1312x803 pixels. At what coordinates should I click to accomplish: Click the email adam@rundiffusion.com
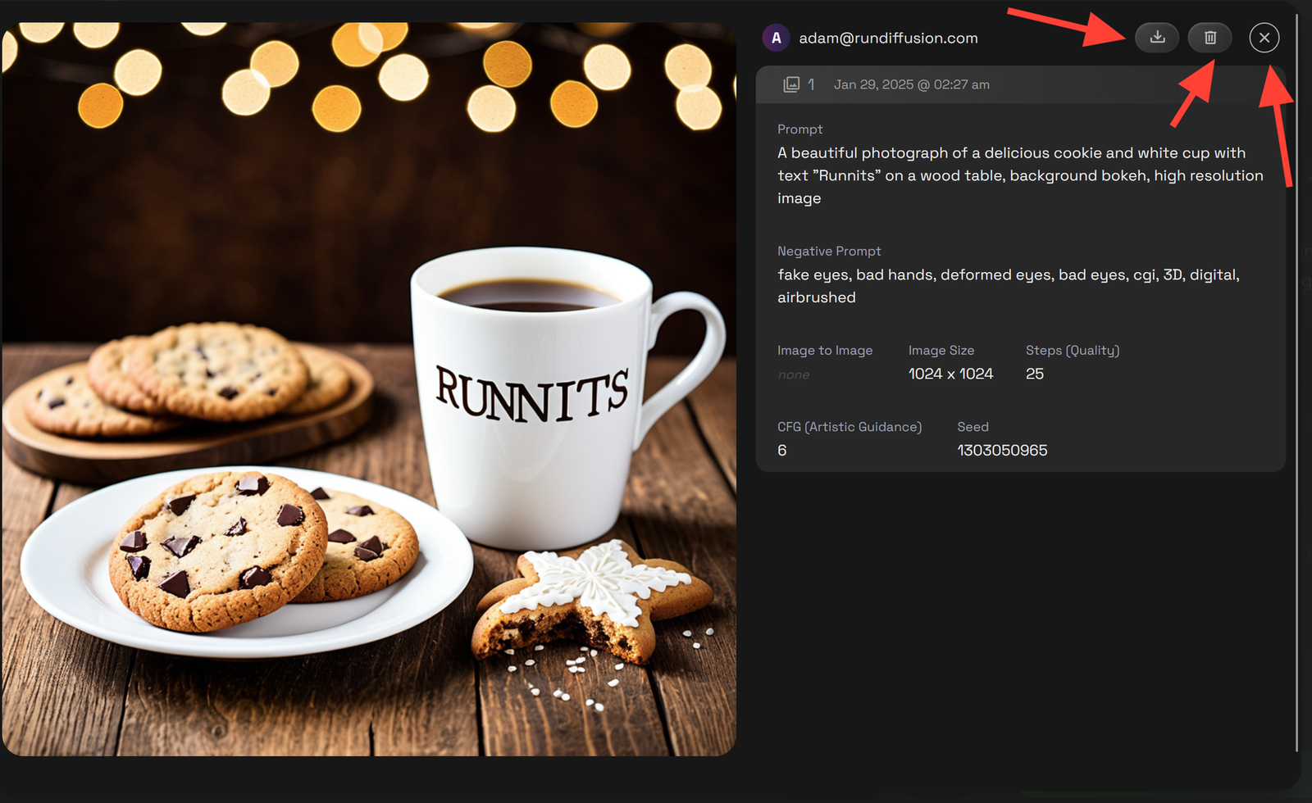[x=887, y=38]
